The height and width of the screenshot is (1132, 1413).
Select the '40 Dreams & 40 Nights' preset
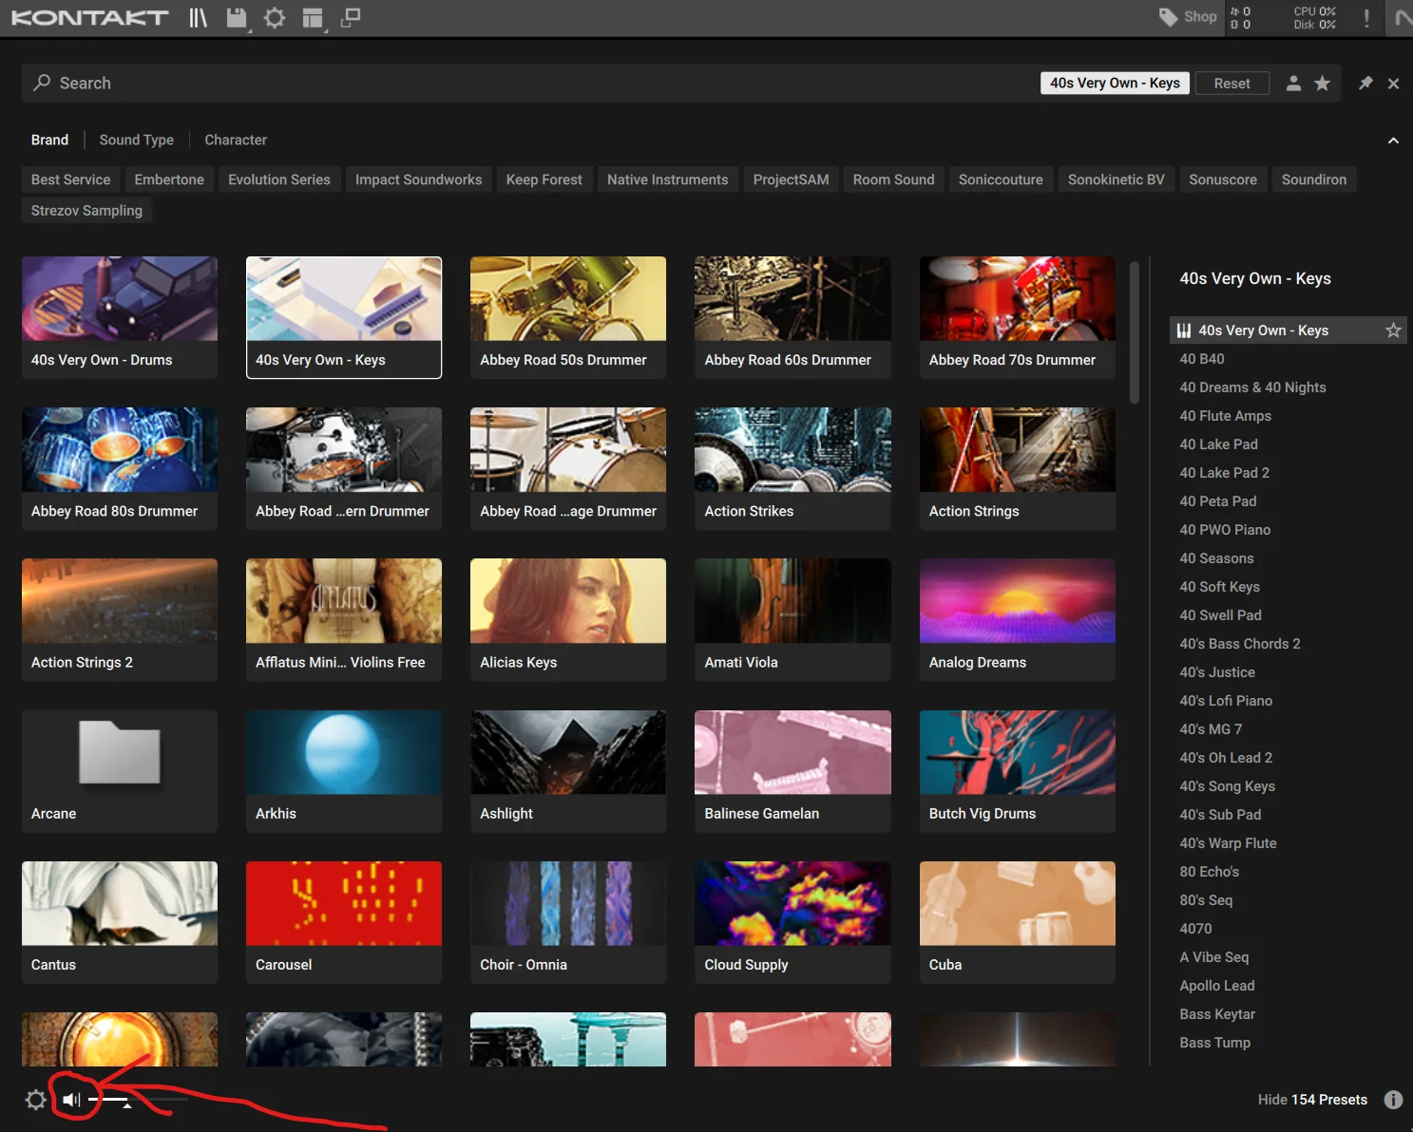click(x=1252, y=387)
